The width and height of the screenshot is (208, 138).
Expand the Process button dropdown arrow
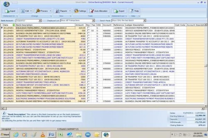[50, 11]
